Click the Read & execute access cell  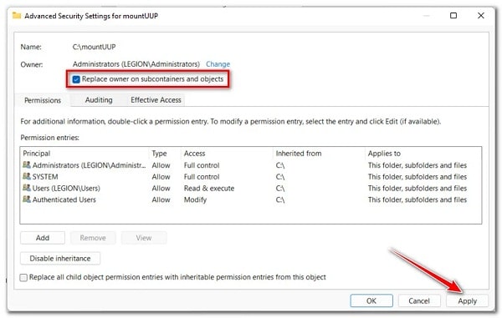[209, 189]
